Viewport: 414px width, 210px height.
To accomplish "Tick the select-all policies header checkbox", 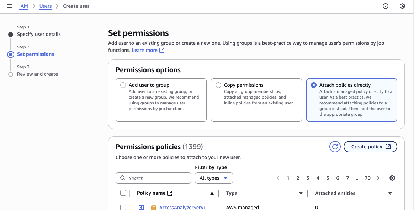I will 123,193.
